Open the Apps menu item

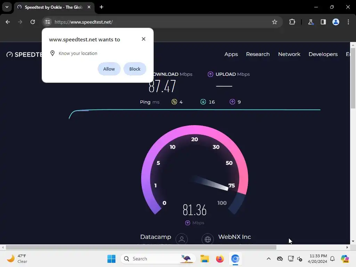click(231, 54)
